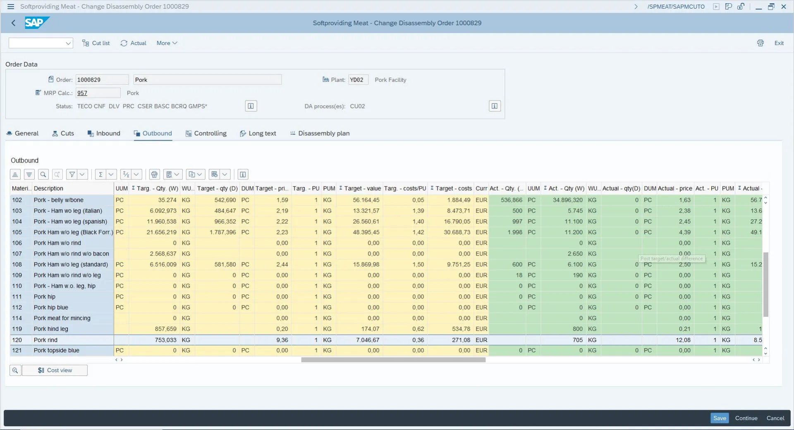This screenshot has height=430, width=794.
Task: Apply the filter funnel in Outbound toolbar
Action: 72,174
